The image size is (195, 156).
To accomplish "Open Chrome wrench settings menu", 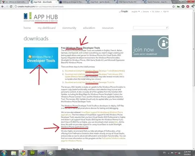I will tap(193, 6).
